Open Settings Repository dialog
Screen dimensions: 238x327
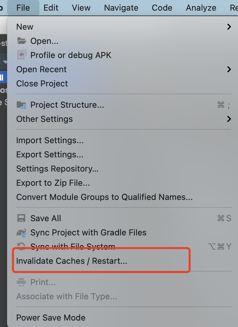(57, 169)
